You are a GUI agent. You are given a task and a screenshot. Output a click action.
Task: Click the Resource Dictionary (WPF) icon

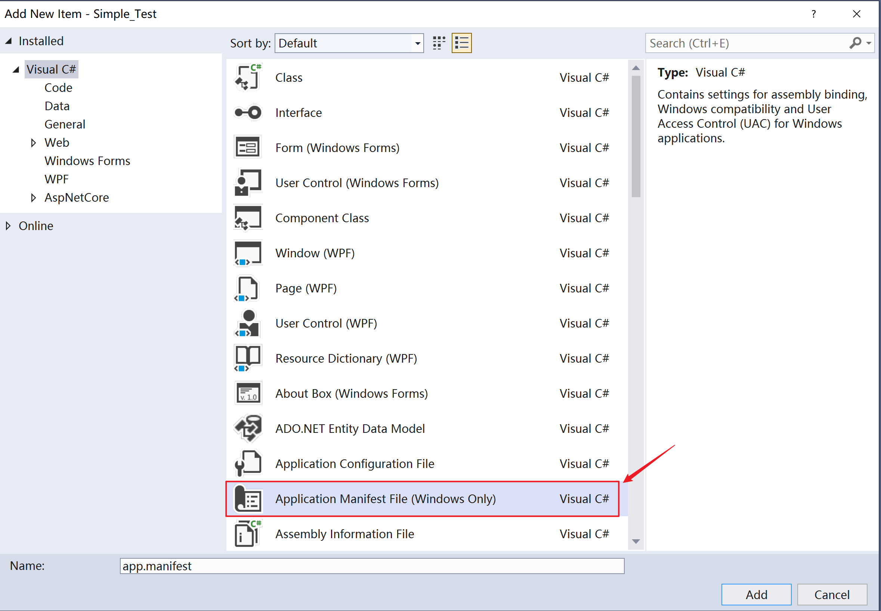pyautogui.click(x=248, y=358)
